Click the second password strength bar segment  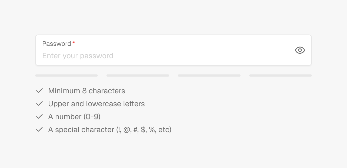[x=138, y=76]
